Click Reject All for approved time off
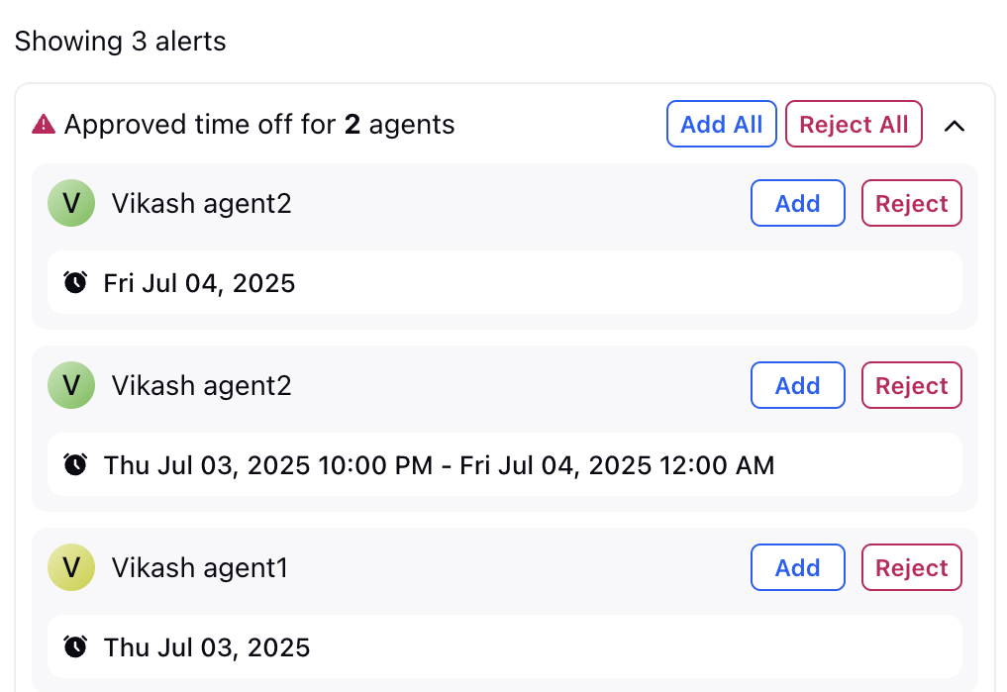Image resolution: width=1007 pixels, height=692 pixels. tap(854, 124)
